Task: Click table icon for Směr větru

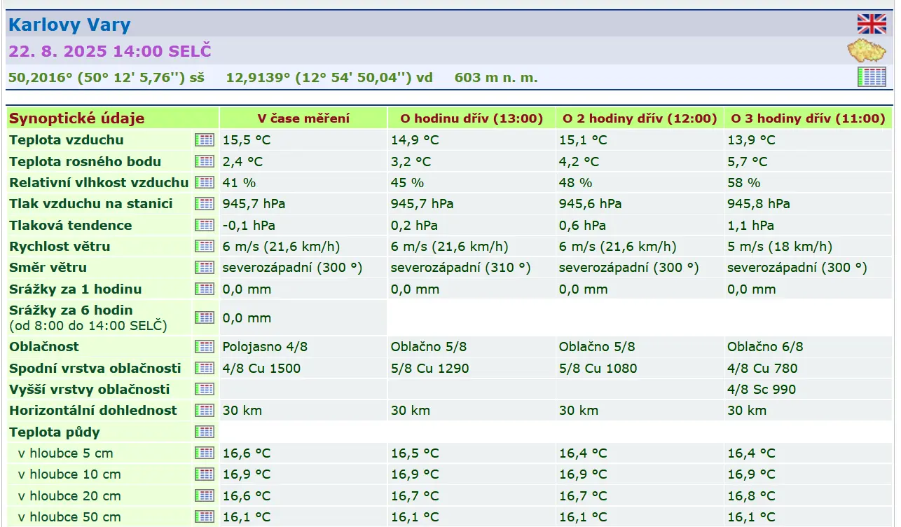Action: click(x=204, y=268)
